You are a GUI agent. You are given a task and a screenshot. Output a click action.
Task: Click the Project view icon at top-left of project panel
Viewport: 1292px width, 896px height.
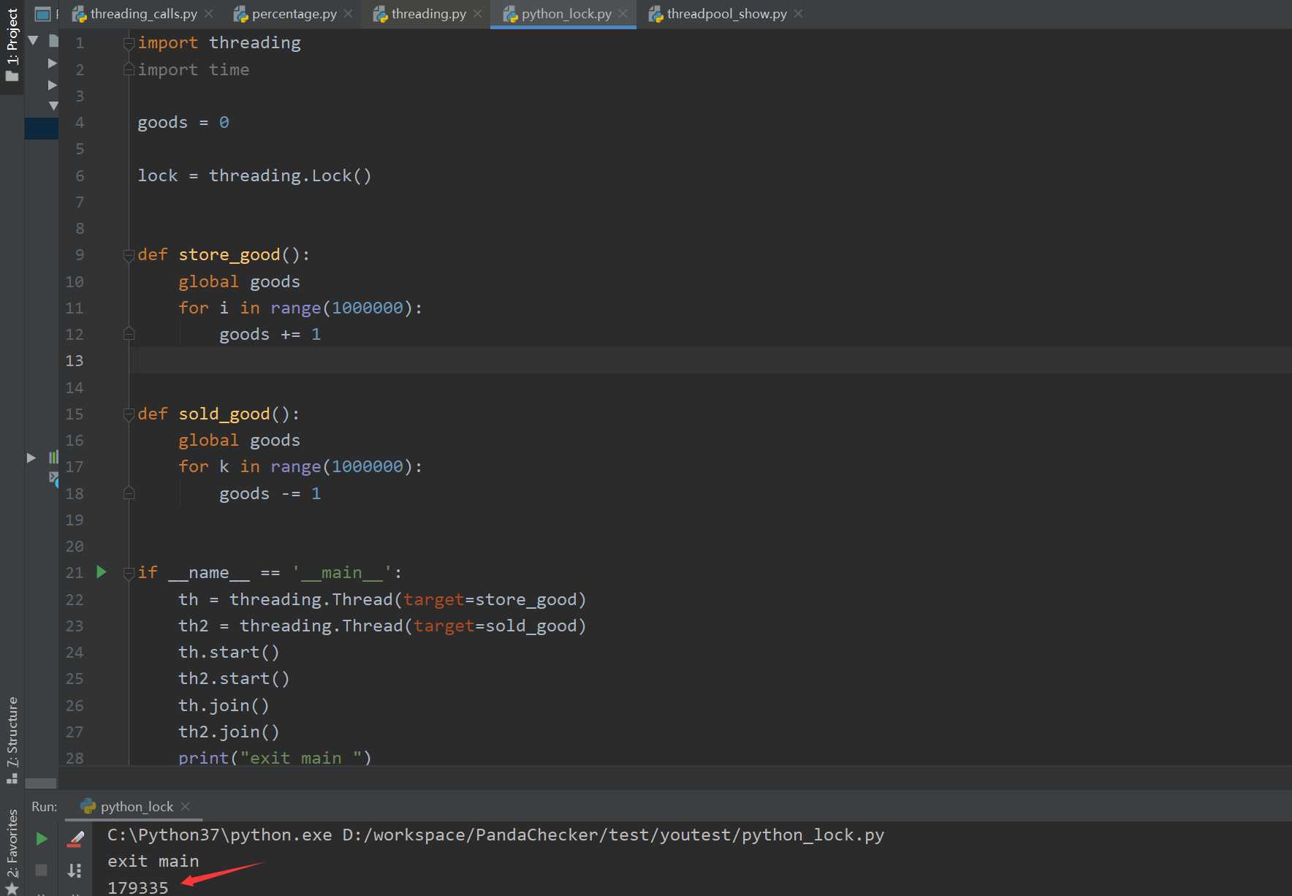(43, 14)
